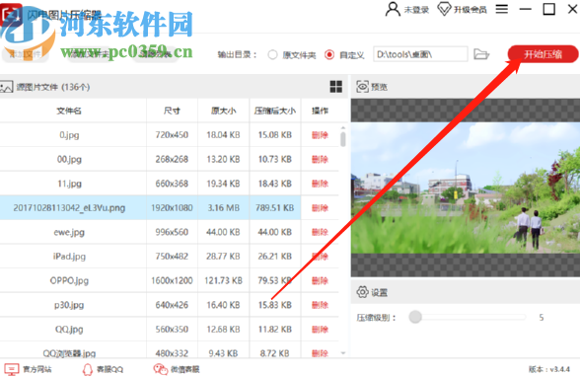Adjust the 压缩级别 slider handle
580x377 pixels.
pyautogui.click(x=415, y=317)
